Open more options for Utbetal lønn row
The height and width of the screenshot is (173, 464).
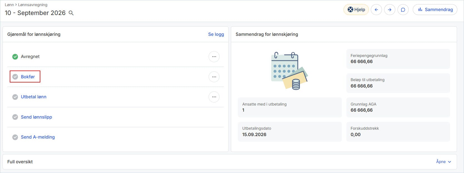tap(214, 97)
